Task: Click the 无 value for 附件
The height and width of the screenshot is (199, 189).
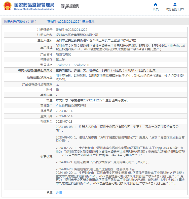Action: pos(57,90)
